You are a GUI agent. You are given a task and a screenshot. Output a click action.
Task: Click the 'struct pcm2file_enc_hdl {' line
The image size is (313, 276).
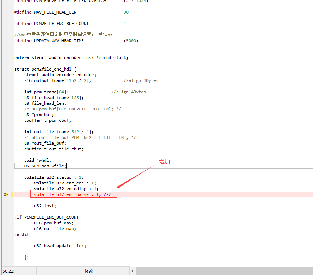[45, 69]
